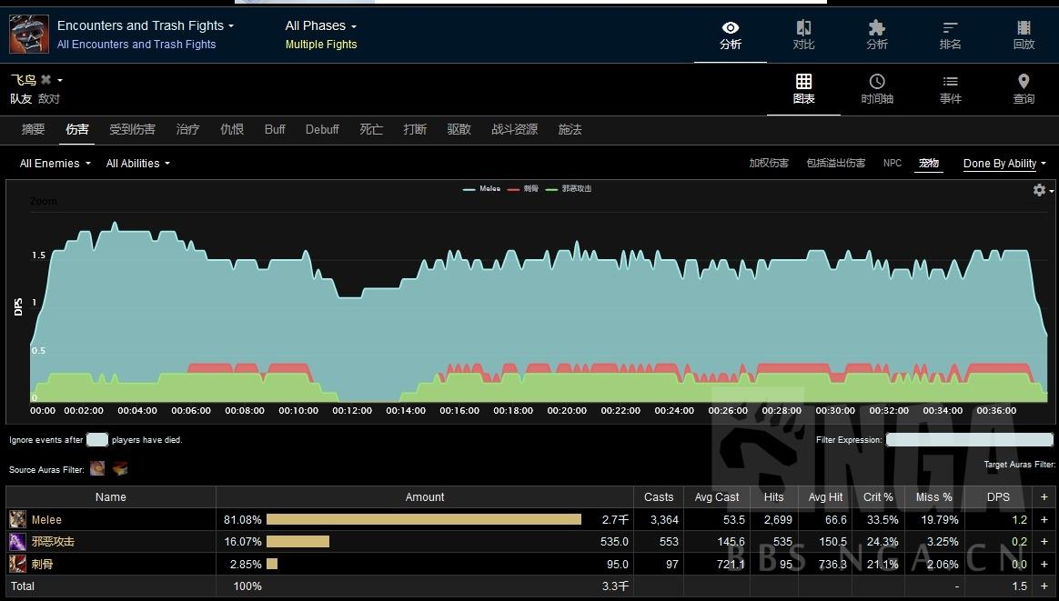Open the 治疗 healing tab
Viewport: 1059px width, 601px height.
(187, 130)
